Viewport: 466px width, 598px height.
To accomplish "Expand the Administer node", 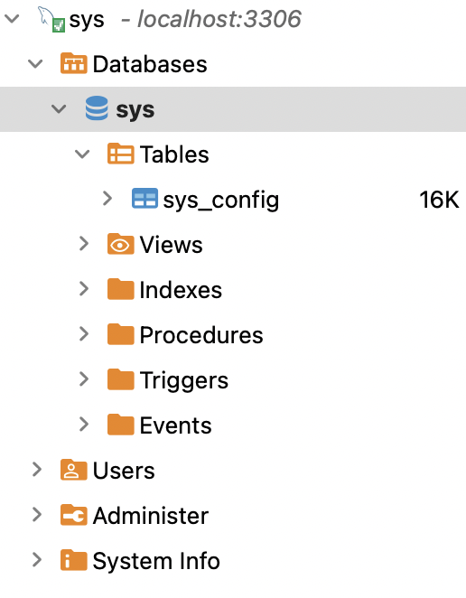I will click(x=37, y=515).
